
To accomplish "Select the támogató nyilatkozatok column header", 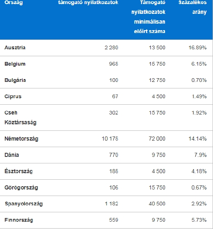I will click(x=88, y=2).
